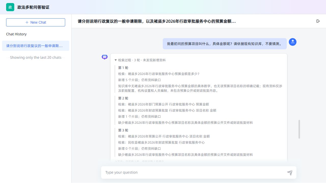
Task: Click the query containing 部门预算公开
Action: tap(164, 104)
